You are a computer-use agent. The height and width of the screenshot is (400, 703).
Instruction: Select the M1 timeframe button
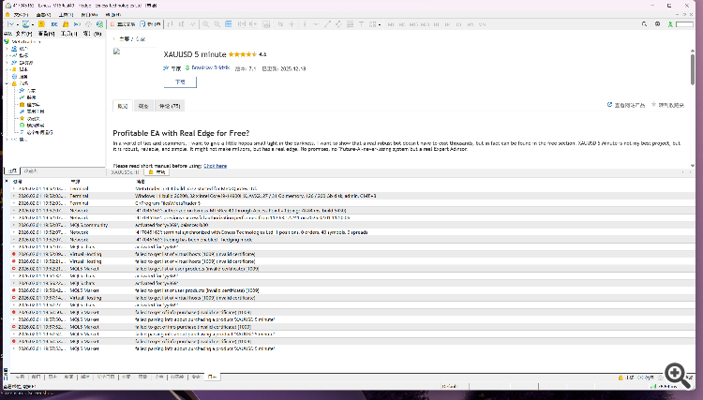coord(391,24)
